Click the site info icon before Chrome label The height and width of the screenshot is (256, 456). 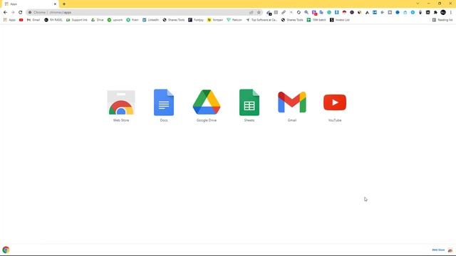click(x=30, y=13)
